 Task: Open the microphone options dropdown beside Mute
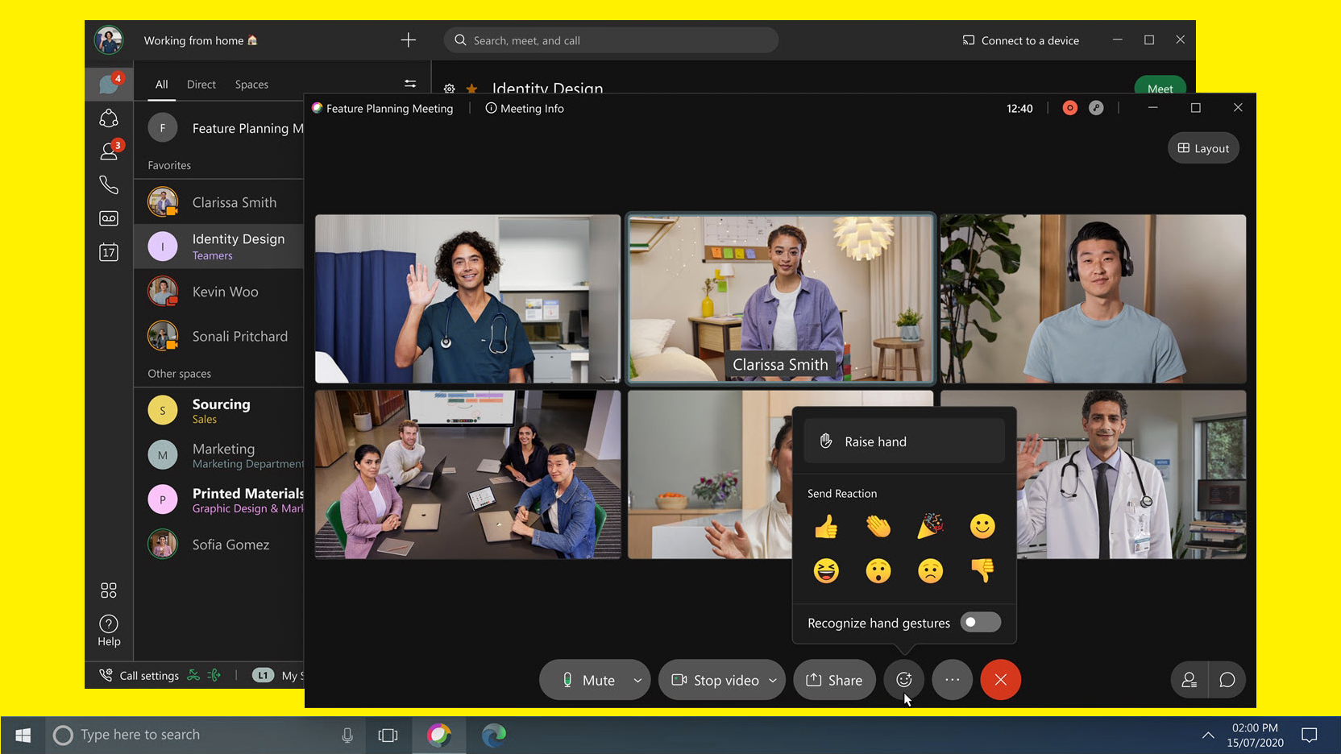coord(637,679)
